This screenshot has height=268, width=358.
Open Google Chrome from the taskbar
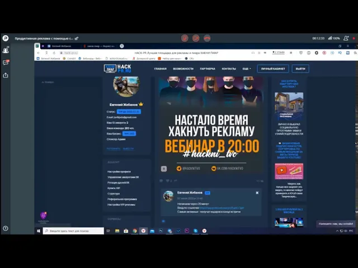135,231
